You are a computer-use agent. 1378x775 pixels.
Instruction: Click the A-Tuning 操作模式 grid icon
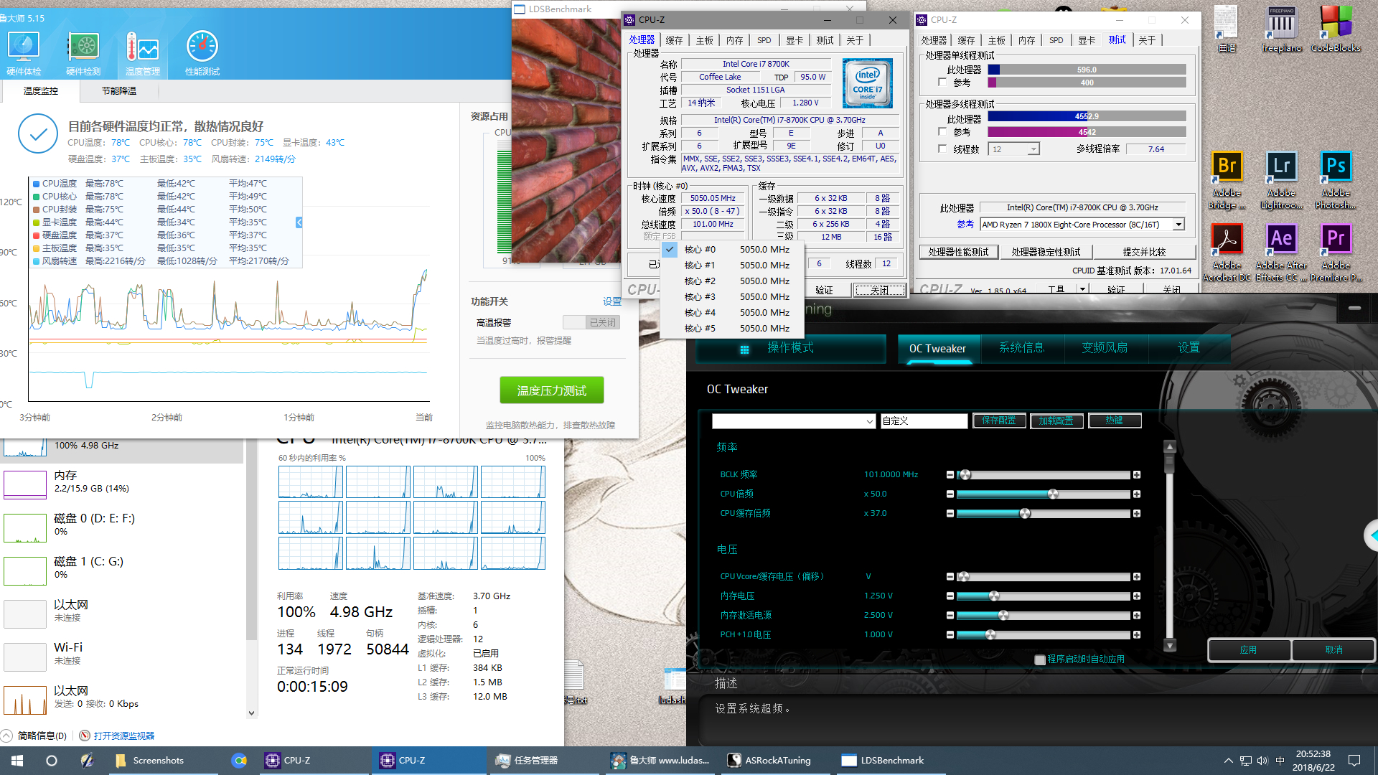pos(744,349)
